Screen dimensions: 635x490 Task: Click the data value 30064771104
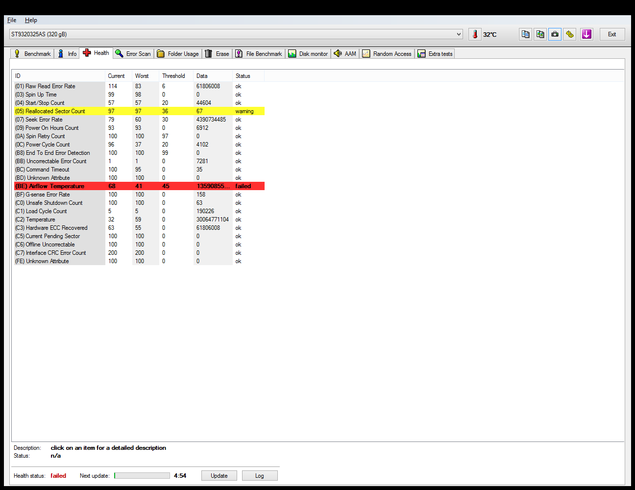click(x=213, y=220)
